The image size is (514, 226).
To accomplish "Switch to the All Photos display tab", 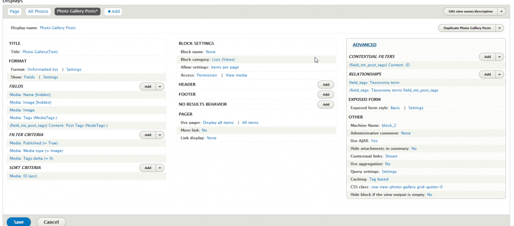I will pyautogui.click(x=38, y=11).
